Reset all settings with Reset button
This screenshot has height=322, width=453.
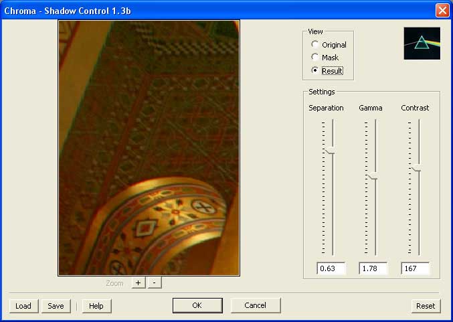[x=426, y=306]
